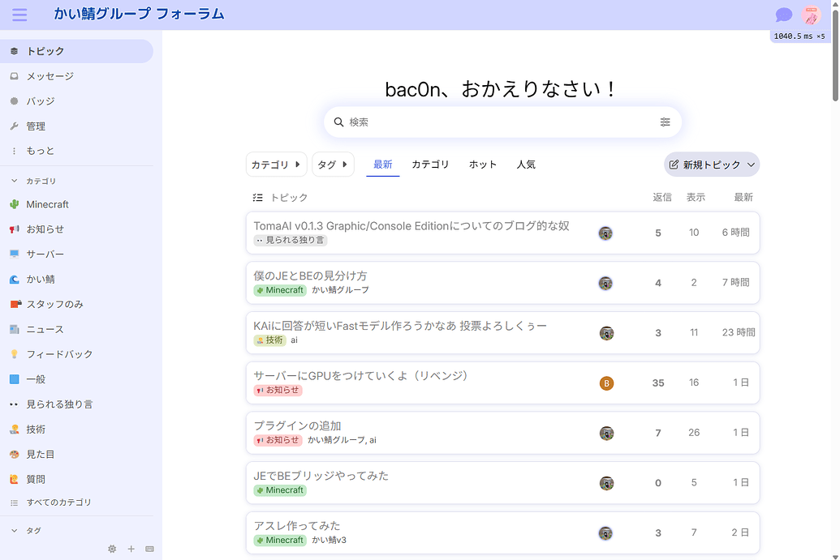Image resolution: width=840 pixels, height=560 pixels.
Task: Open keyboard shortcuts icon in sidebar footer
Action: coord(149,549)
